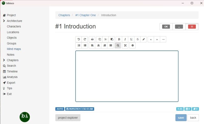Justify the text alignment
The width and height of the screenshot is (204, 124).
click(111, 45)
